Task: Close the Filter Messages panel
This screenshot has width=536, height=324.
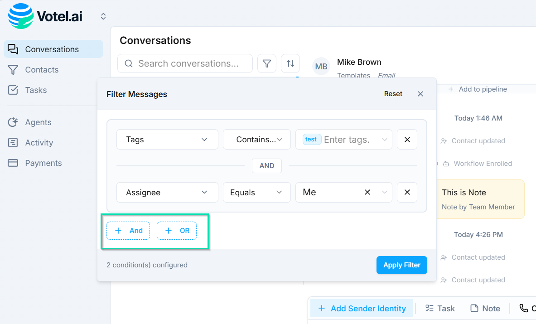Action: 420,94
